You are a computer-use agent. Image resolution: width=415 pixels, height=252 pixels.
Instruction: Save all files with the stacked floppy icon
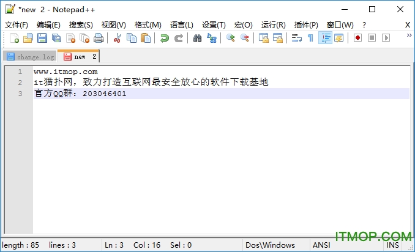(56, 38)
